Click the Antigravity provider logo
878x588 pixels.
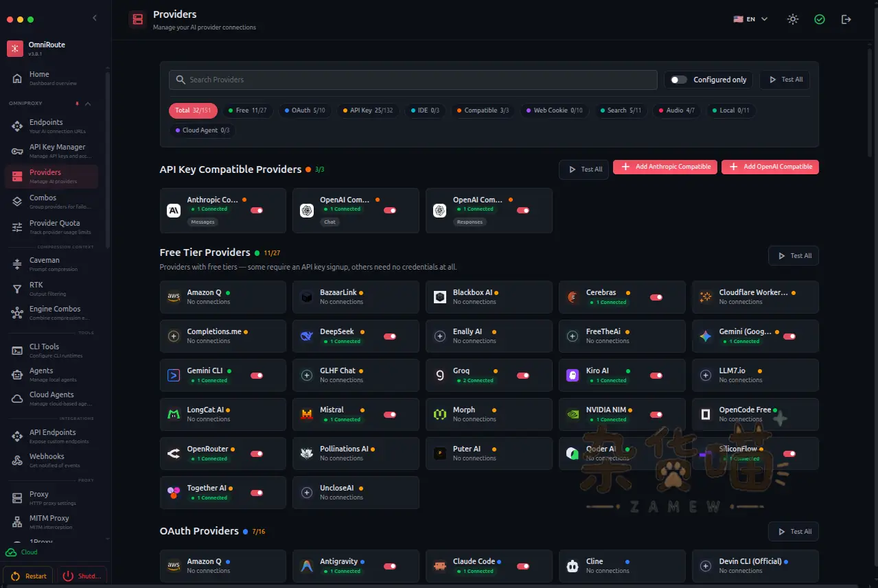click(x=307, y=566)
